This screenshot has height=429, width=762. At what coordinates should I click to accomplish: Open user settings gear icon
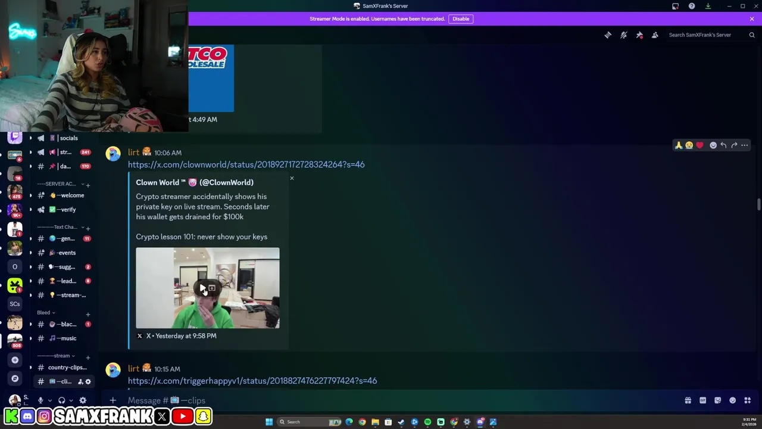tap(83, 400)
